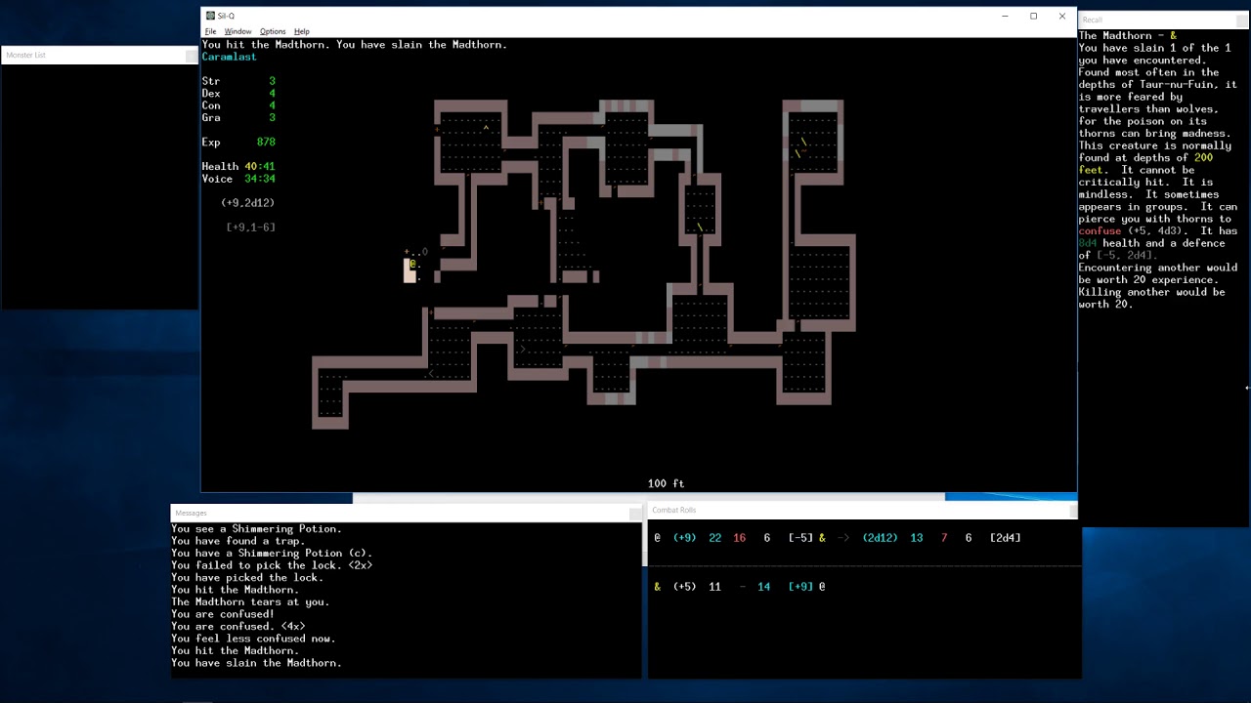Click the Health 40:41 readout

click(x=239, y=166)
